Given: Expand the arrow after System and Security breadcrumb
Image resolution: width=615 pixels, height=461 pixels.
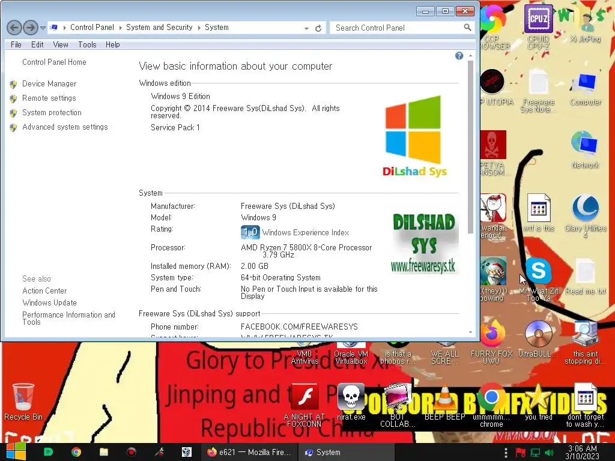Looking at the screenshot, I should coord(199,28).
